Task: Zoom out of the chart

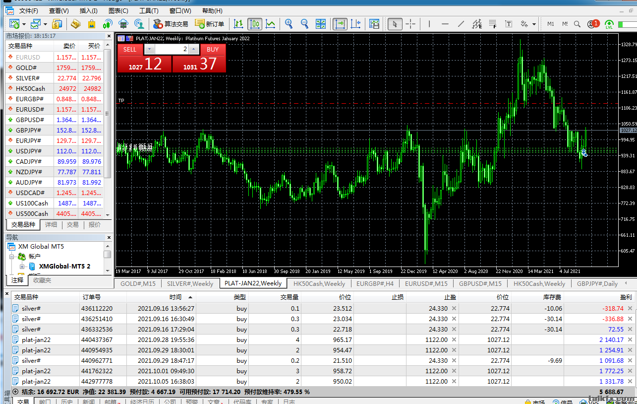Action: [x=305, y=24]
